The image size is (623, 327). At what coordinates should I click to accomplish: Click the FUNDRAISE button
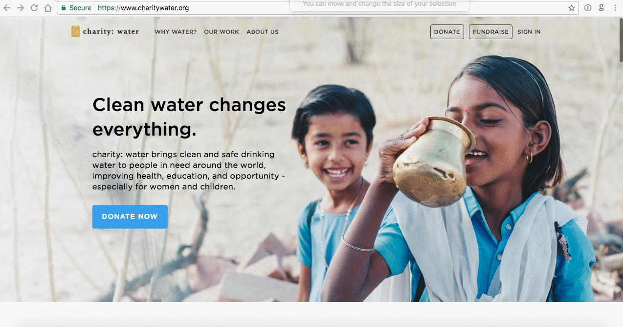(x=490, y=32)
